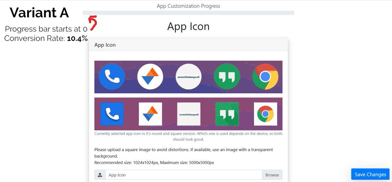The image size is (392, 182).
Task: Click the Browse button
Action: click(x=272, y=175)
